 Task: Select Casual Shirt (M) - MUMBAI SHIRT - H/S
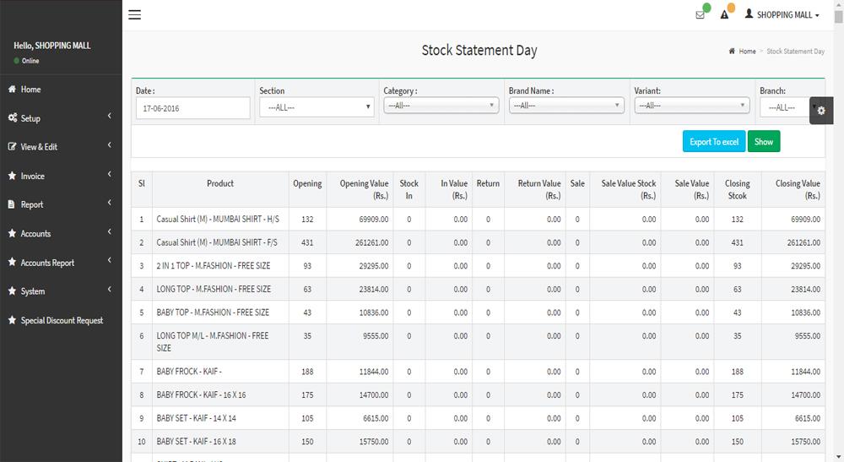pyautogui.click(x=218, y=219)
